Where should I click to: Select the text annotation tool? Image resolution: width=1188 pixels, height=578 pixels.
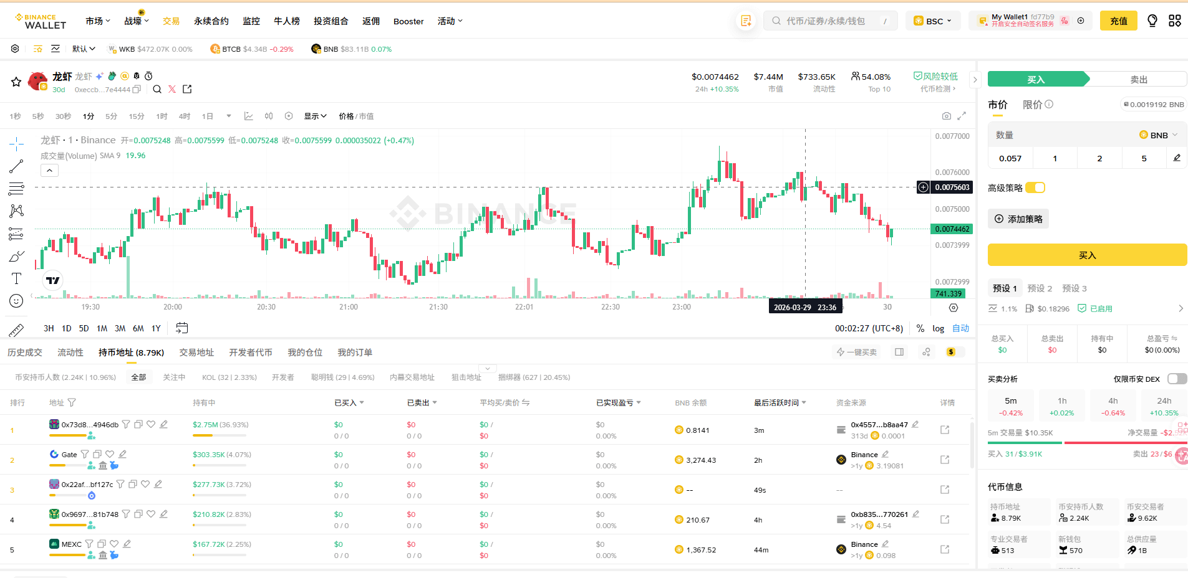point(16,278)
